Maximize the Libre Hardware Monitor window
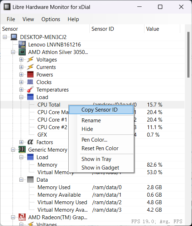Image resolution: width=192 pixels, height=226 pixels. coord(160,7)
